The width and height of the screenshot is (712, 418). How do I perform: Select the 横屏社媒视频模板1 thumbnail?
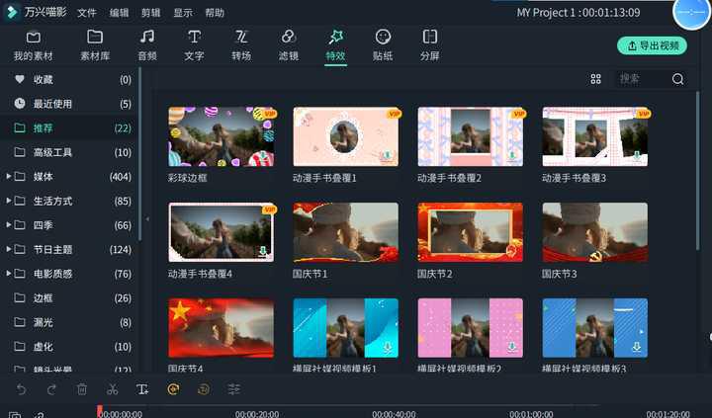click(346, 328)
